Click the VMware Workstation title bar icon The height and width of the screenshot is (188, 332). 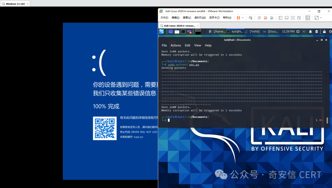coord(161,11)
